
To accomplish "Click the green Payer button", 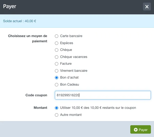I will (x=140, y=129).
